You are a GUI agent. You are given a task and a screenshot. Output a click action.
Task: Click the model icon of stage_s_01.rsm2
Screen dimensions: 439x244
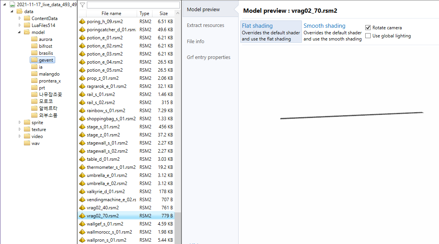(x=82, y=127)
